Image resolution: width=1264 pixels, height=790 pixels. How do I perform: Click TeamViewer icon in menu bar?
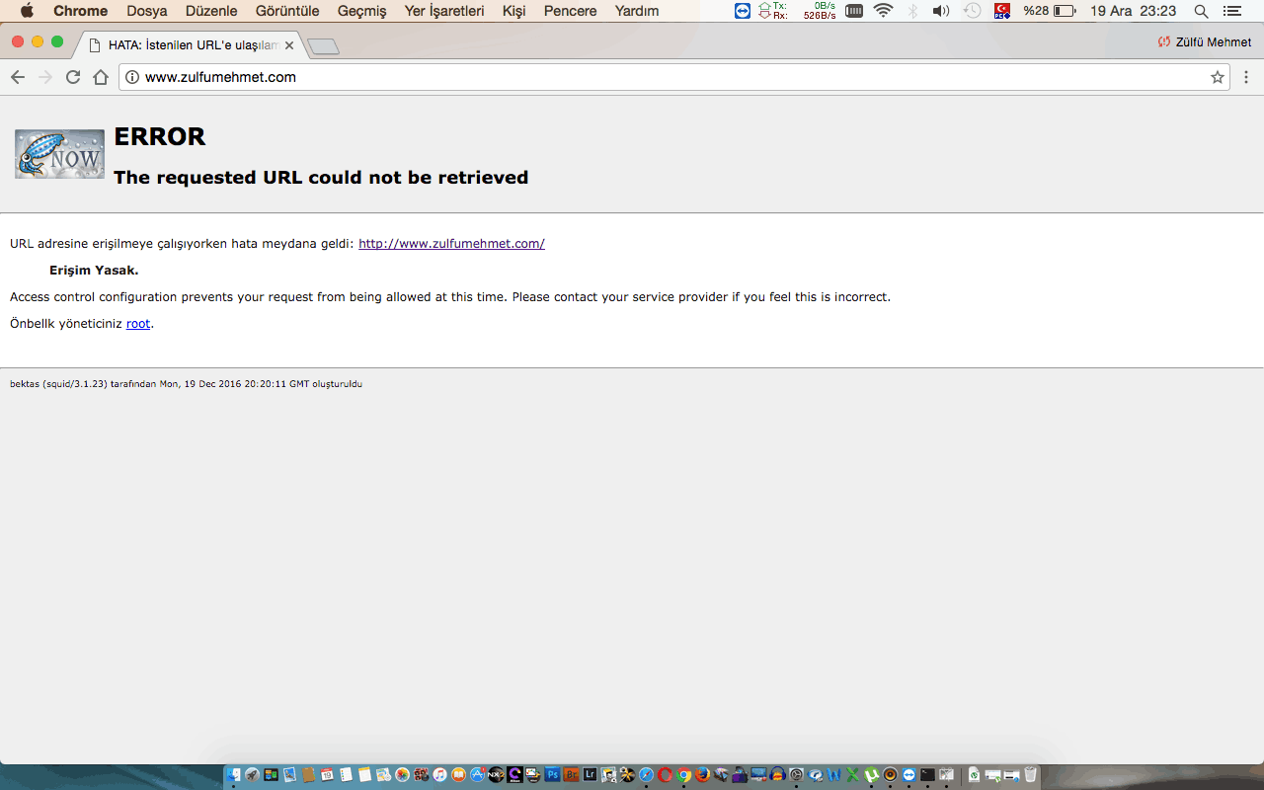pyautogui.click(x=743, y=11)
